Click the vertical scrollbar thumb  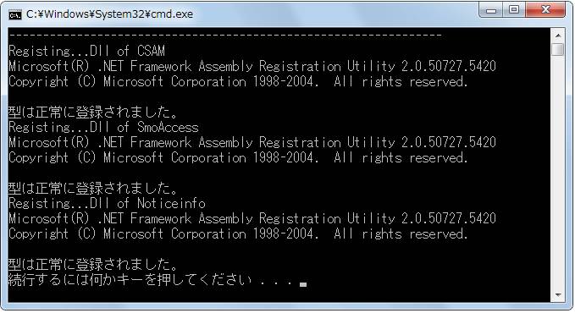point(558,49)
